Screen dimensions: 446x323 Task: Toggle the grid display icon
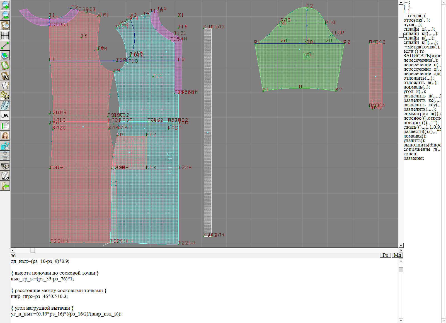(5, 35)
